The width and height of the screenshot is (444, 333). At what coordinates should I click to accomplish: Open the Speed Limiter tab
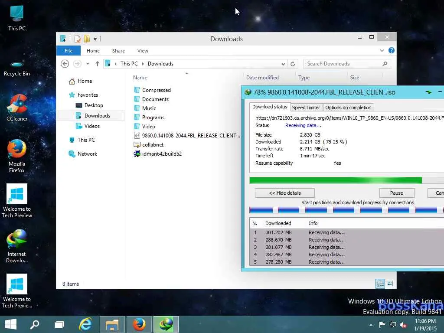(x=306, y=108)
